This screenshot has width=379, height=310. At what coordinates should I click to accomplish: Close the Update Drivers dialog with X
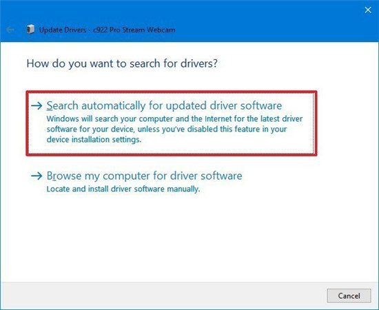[368, 10]
